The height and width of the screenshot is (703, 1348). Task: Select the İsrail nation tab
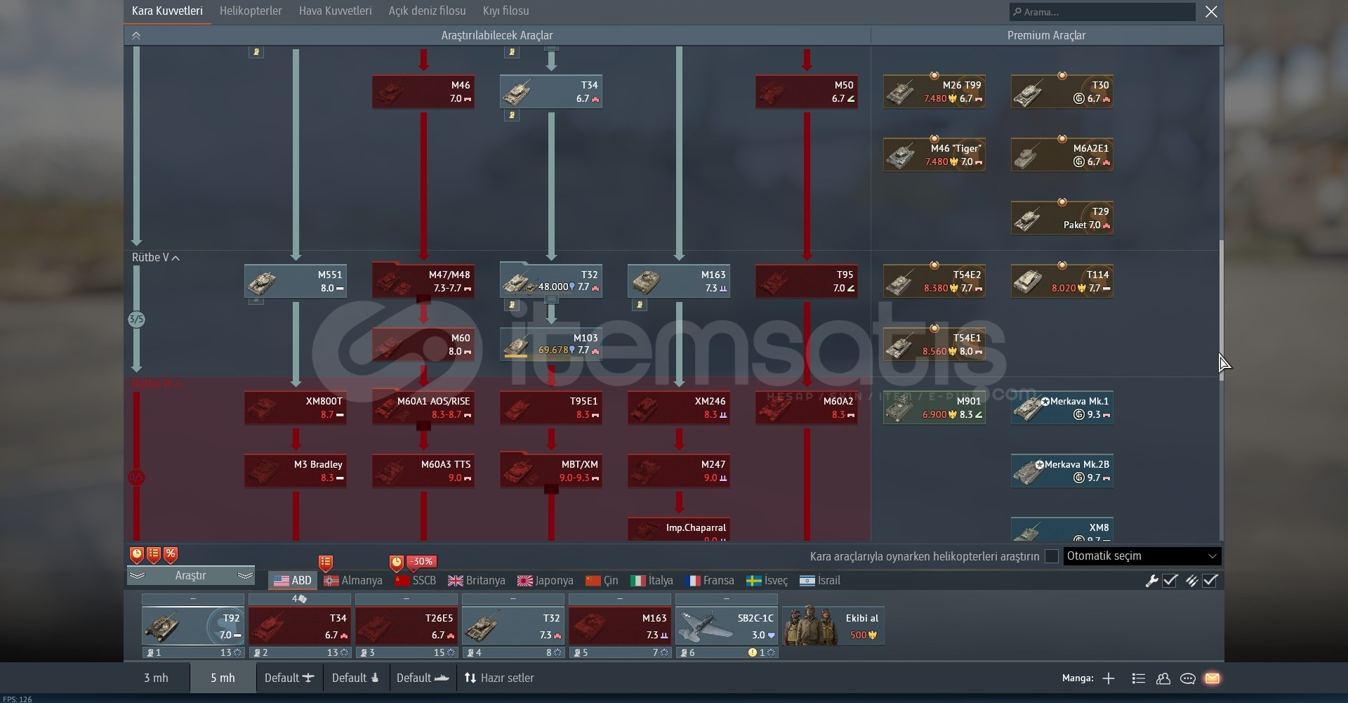pos(820,581)
